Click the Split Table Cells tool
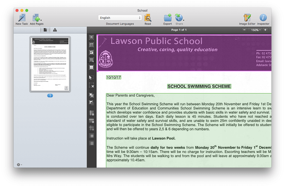This screenshot has height=187, width=285. pyautogui.click(x=92, y=143)
